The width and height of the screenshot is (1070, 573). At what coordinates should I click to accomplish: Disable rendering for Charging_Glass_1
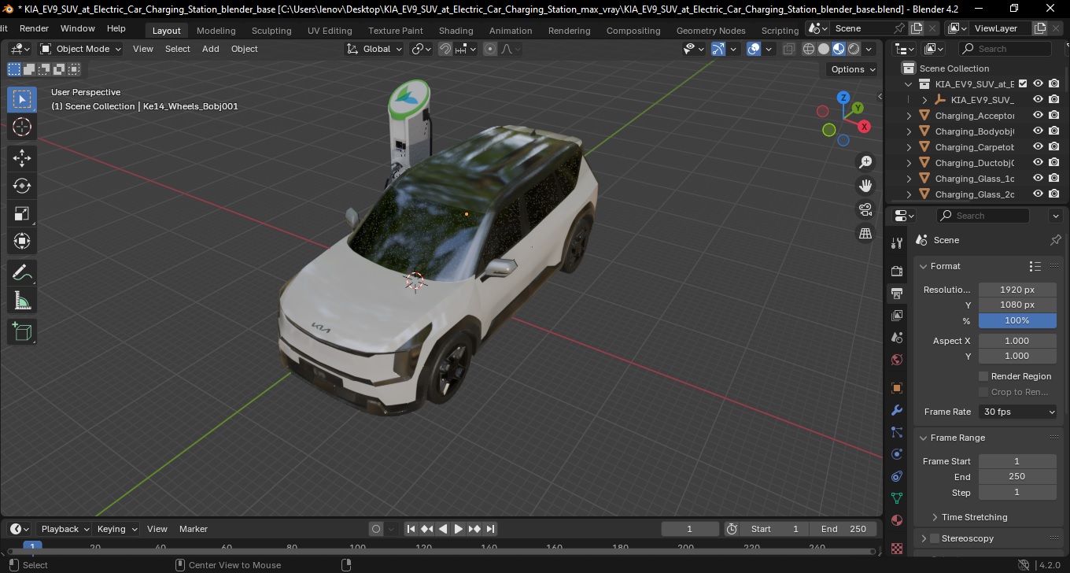pos(1054,179)
